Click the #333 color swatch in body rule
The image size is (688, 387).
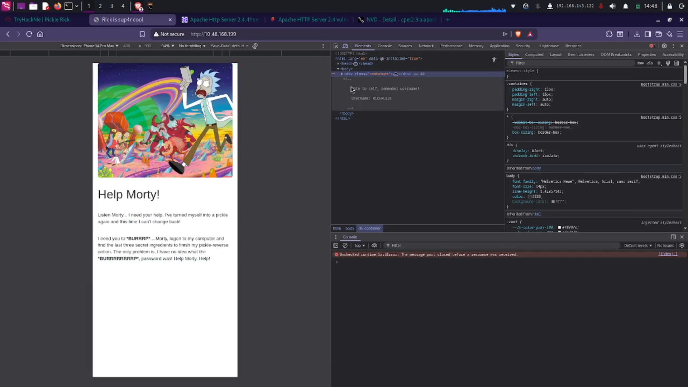(x=530, y=197)
